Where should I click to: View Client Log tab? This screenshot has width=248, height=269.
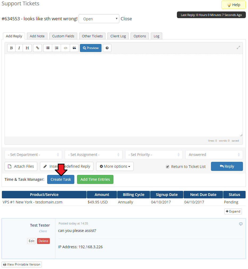[118, 36]
